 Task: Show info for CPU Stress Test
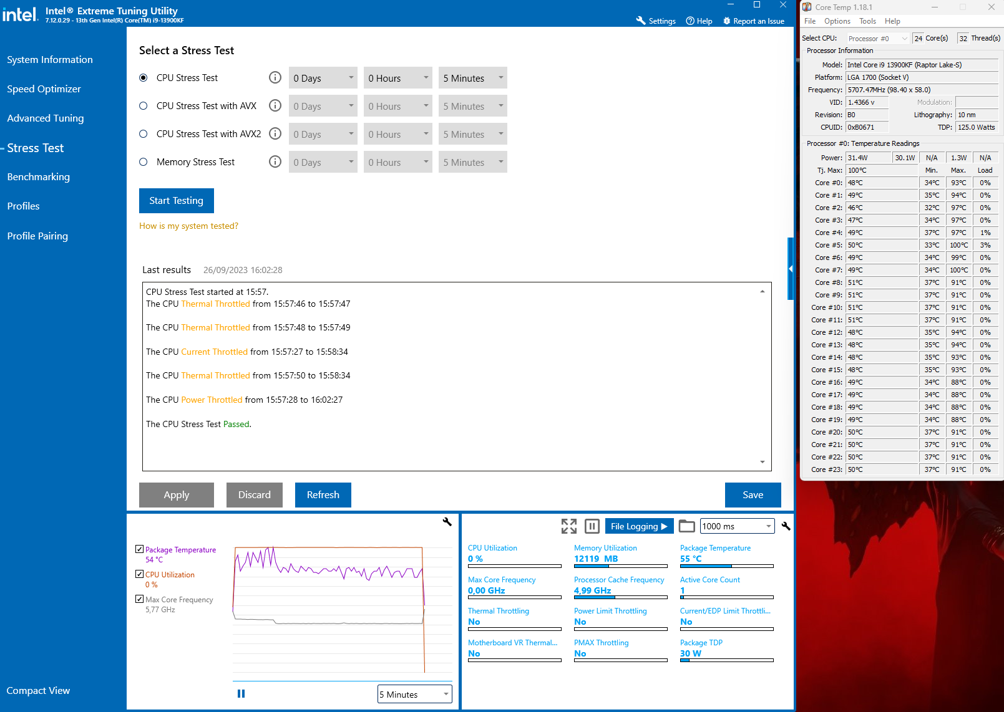[275, 77]
